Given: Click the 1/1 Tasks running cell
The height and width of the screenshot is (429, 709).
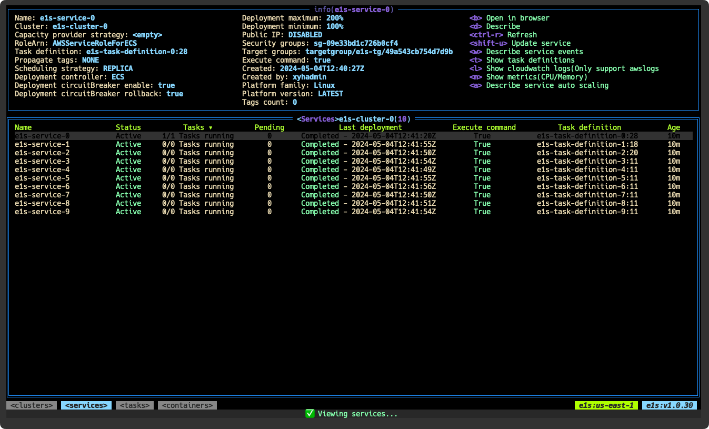Looking at the screenshot, I should [198, 136].
